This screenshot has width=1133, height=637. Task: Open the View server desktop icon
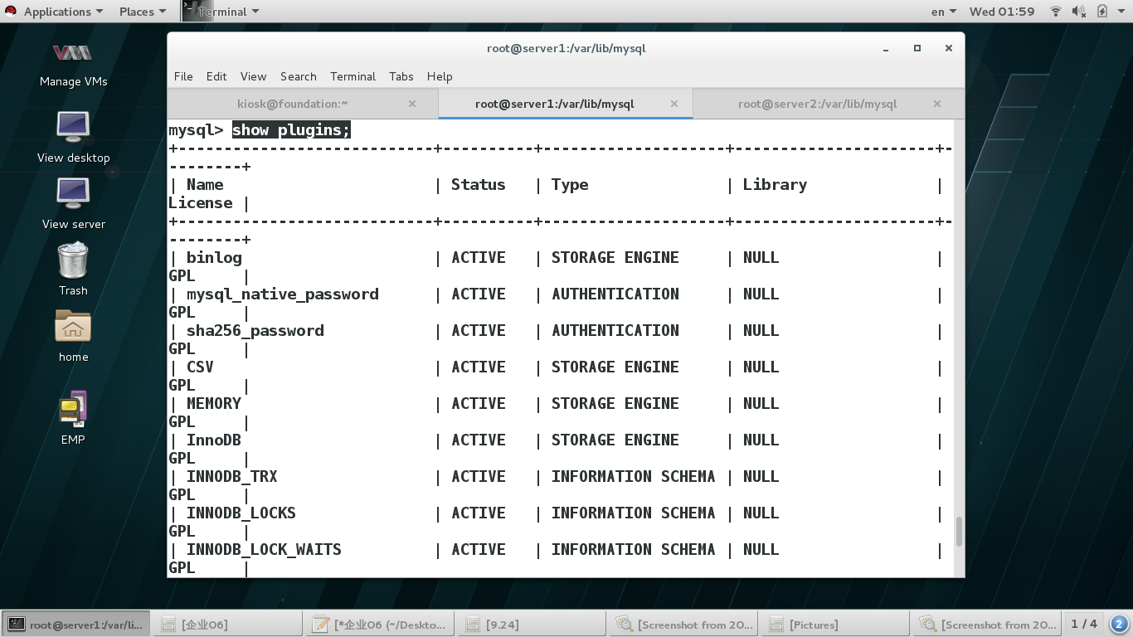pyautogui.click(x=73, y=204)
